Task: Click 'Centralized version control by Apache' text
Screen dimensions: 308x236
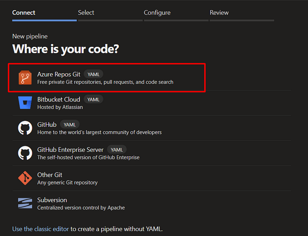Action: click(x=81, y=208)
